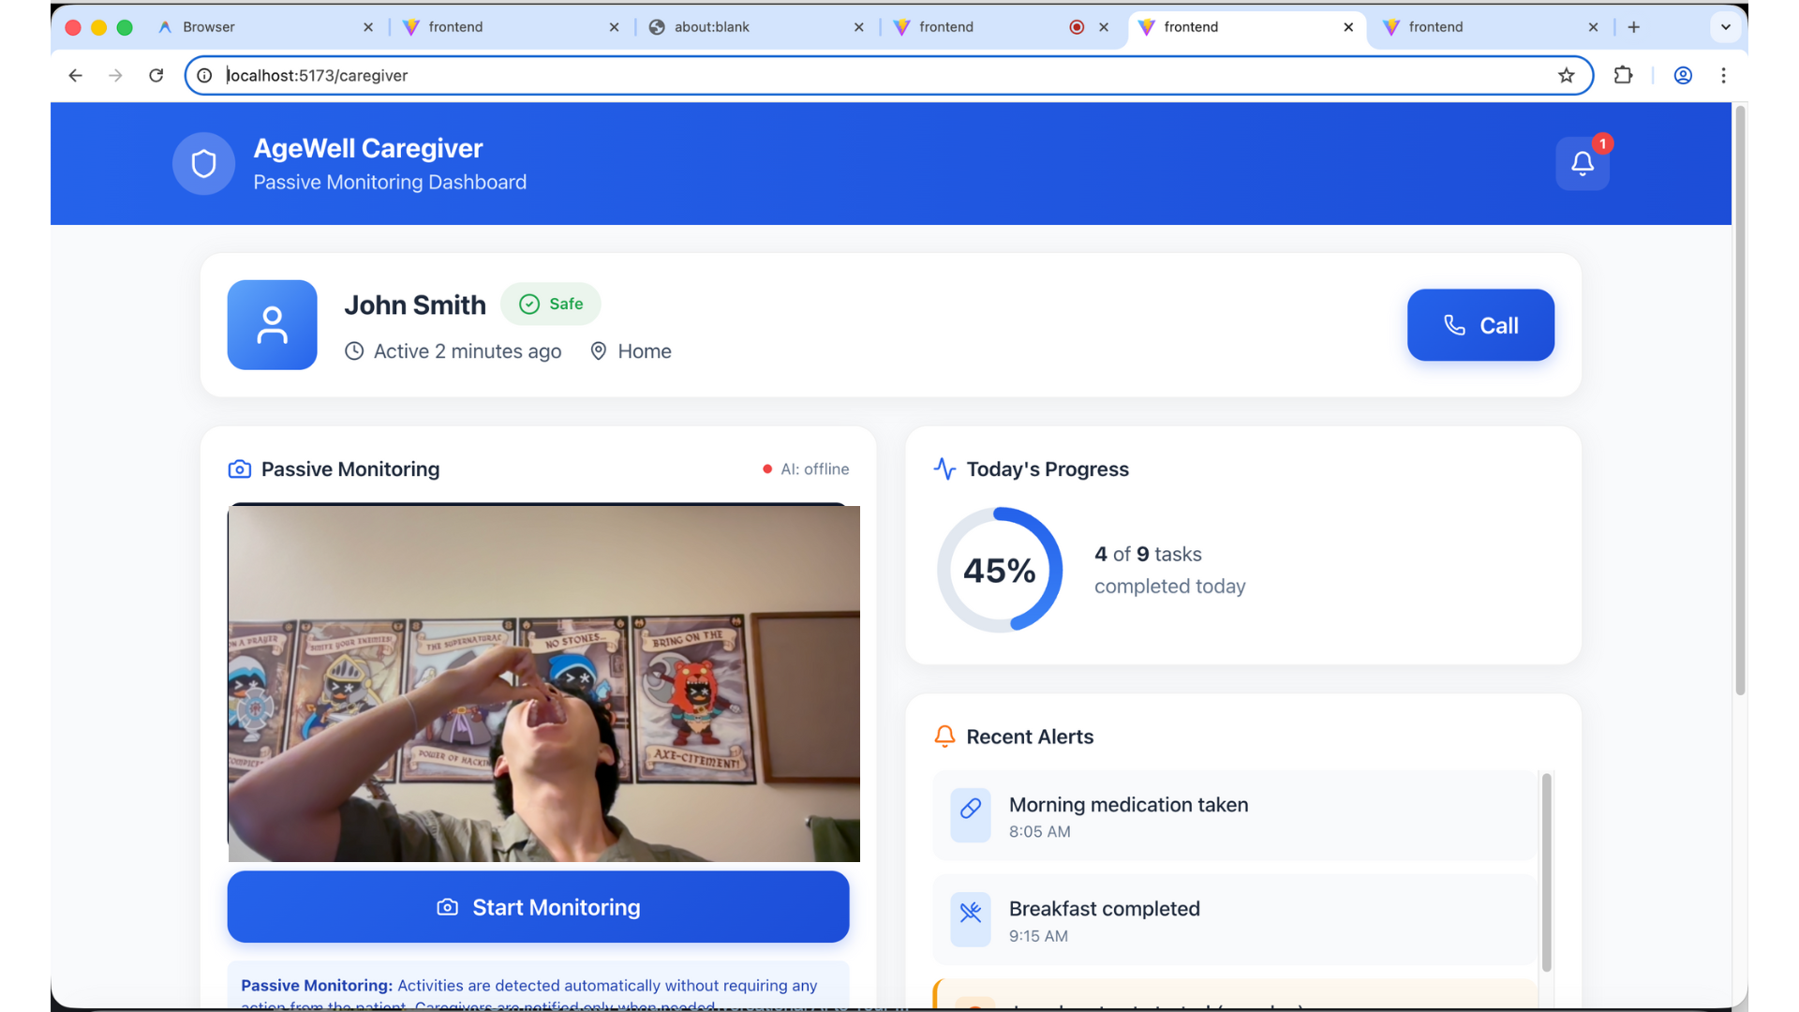1799x1012 pixels.
Task: Switch to the about:blank tab
Action: point(712,27)
